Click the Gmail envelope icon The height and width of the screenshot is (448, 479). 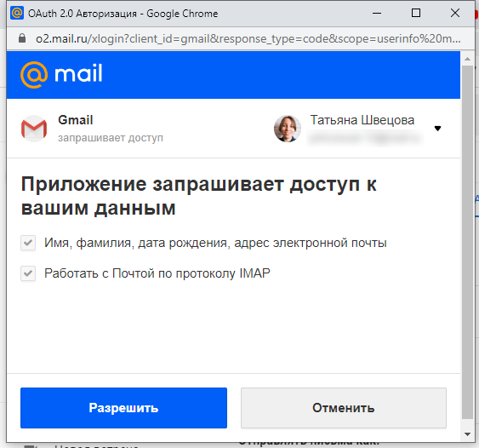tap(34, 129)
